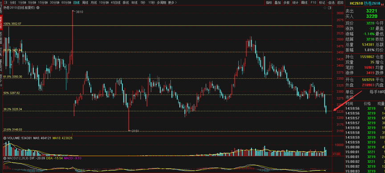Click the 返回 back button
Screen dimensions: 385x173
point(340,3)
